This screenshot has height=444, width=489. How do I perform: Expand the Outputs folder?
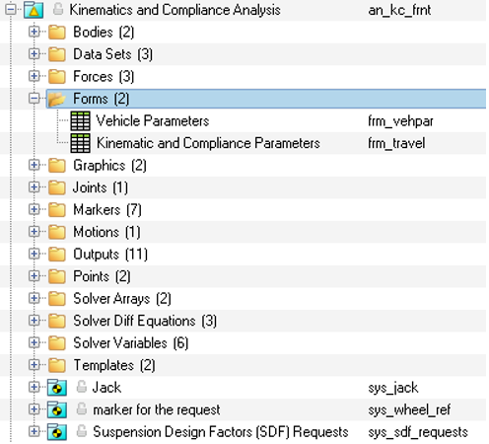click(x=34, y=254)
